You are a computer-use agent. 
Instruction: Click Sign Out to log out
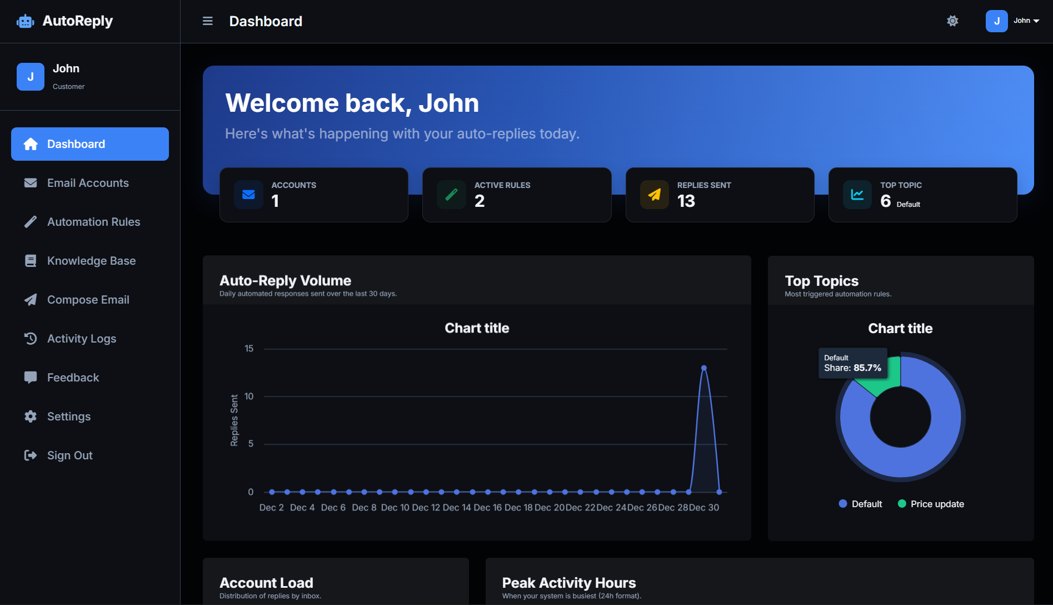click(69, 455)
